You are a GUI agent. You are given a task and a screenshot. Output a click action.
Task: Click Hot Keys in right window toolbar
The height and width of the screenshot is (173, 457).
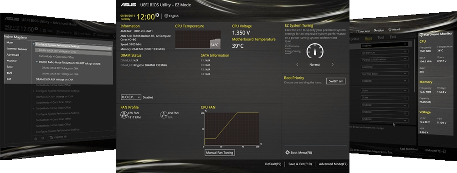(364, 31)
